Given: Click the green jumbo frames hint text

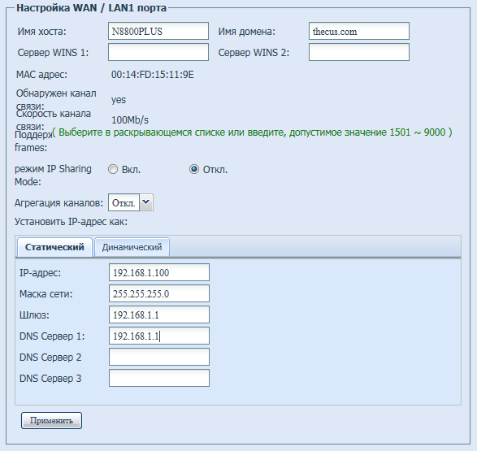Looking at the screenshot, I should [252, 132].
